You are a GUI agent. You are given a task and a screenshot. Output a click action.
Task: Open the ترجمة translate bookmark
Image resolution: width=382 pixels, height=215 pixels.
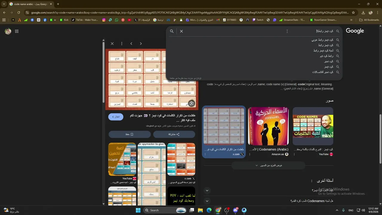[x=158, y=20]
